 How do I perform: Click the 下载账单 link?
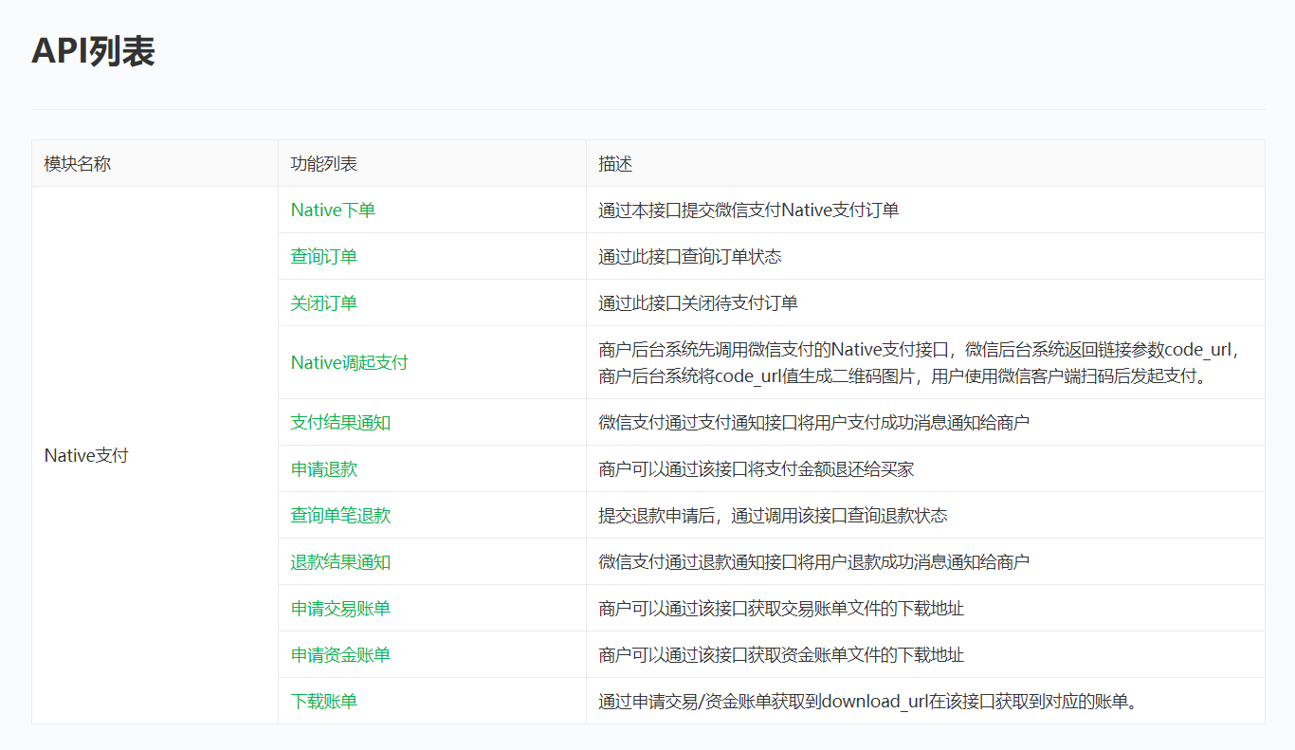pyautogui.click(x=323, y=701)
